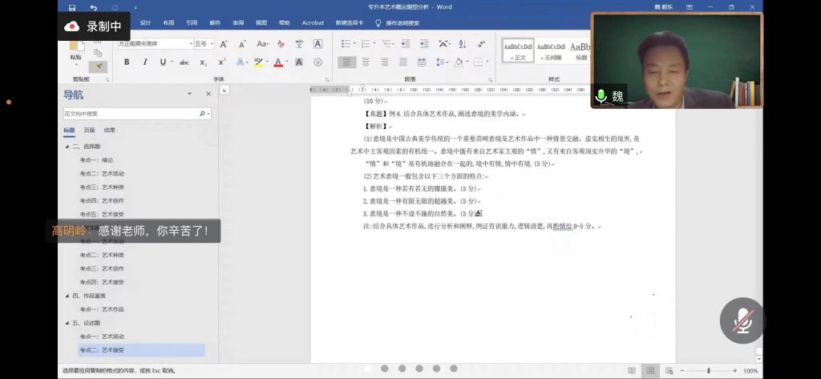Center align the paragraph

[365, 62]
